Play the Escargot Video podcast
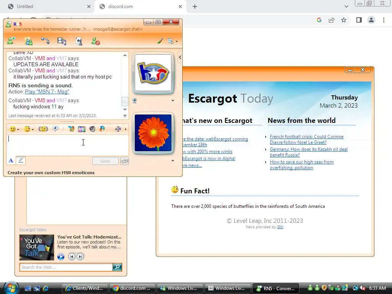 [x=61, y=256]
